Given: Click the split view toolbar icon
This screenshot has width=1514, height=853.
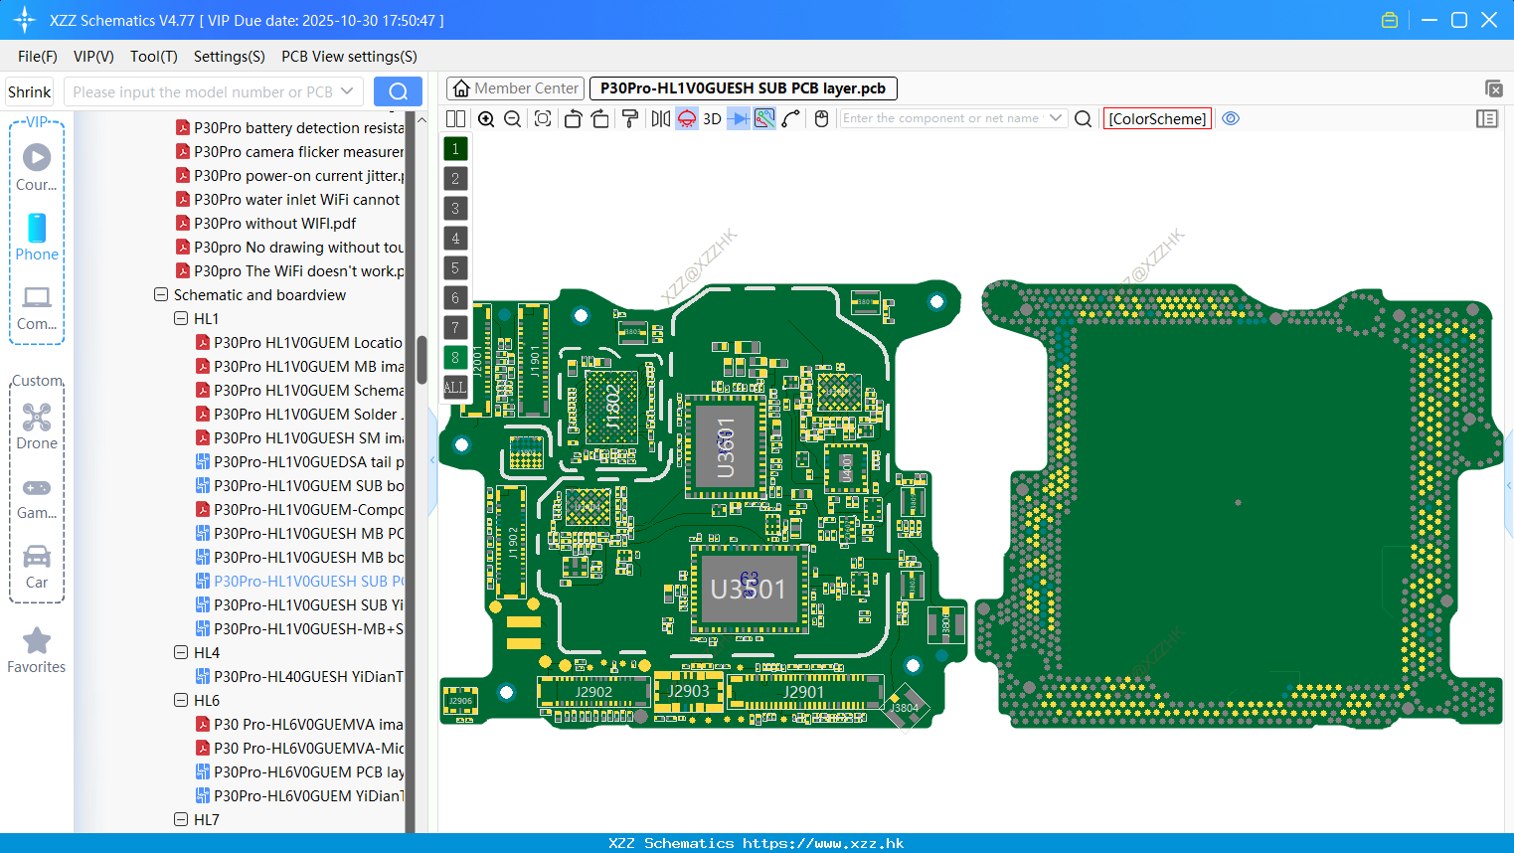Looking at the screenshot, I should pos(455,118).
